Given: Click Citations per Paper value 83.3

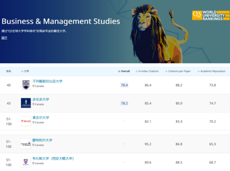Looking at the screenshot, I should coord(179,121).
